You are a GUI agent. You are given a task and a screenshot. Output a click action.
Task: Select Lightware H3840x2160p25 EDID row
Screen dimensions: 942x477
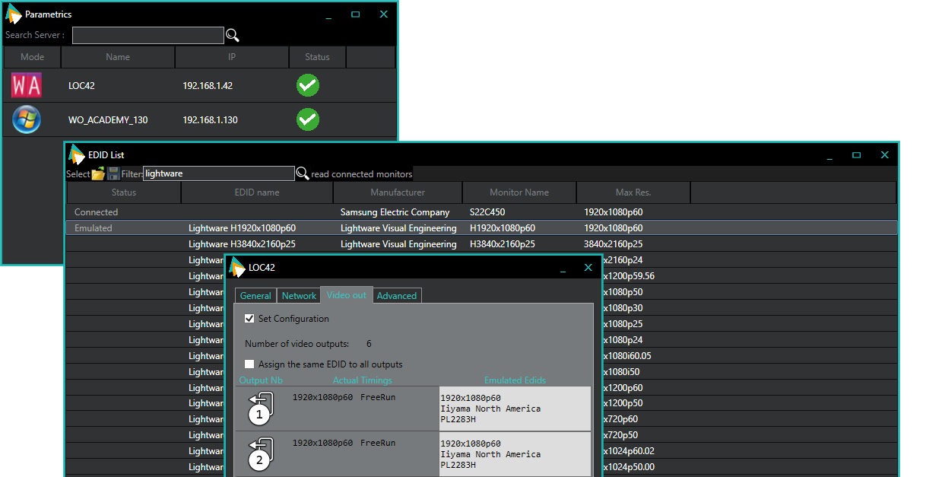(242, 244)
